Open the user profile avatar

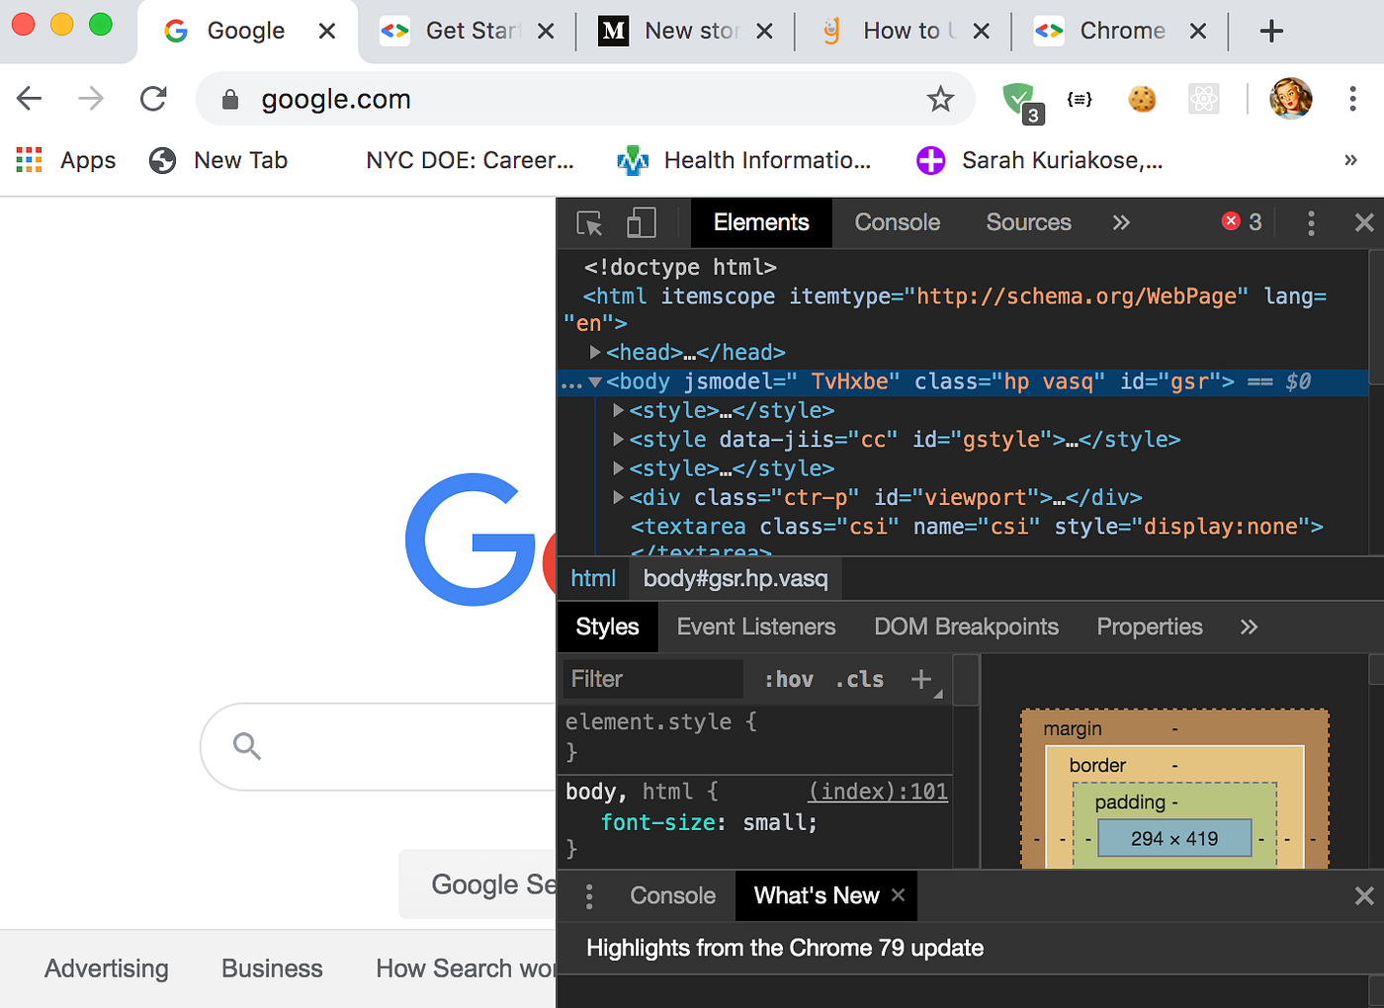pyautogui.click(x=1291, y=99)
